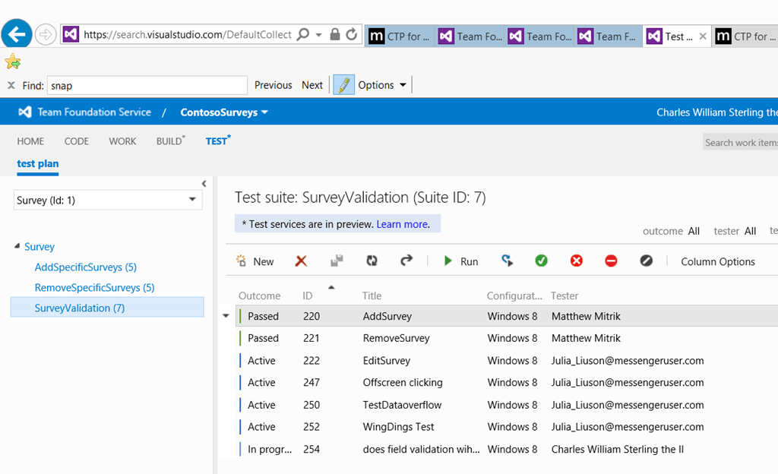Open the Learn more link

[x=403, y=224]
